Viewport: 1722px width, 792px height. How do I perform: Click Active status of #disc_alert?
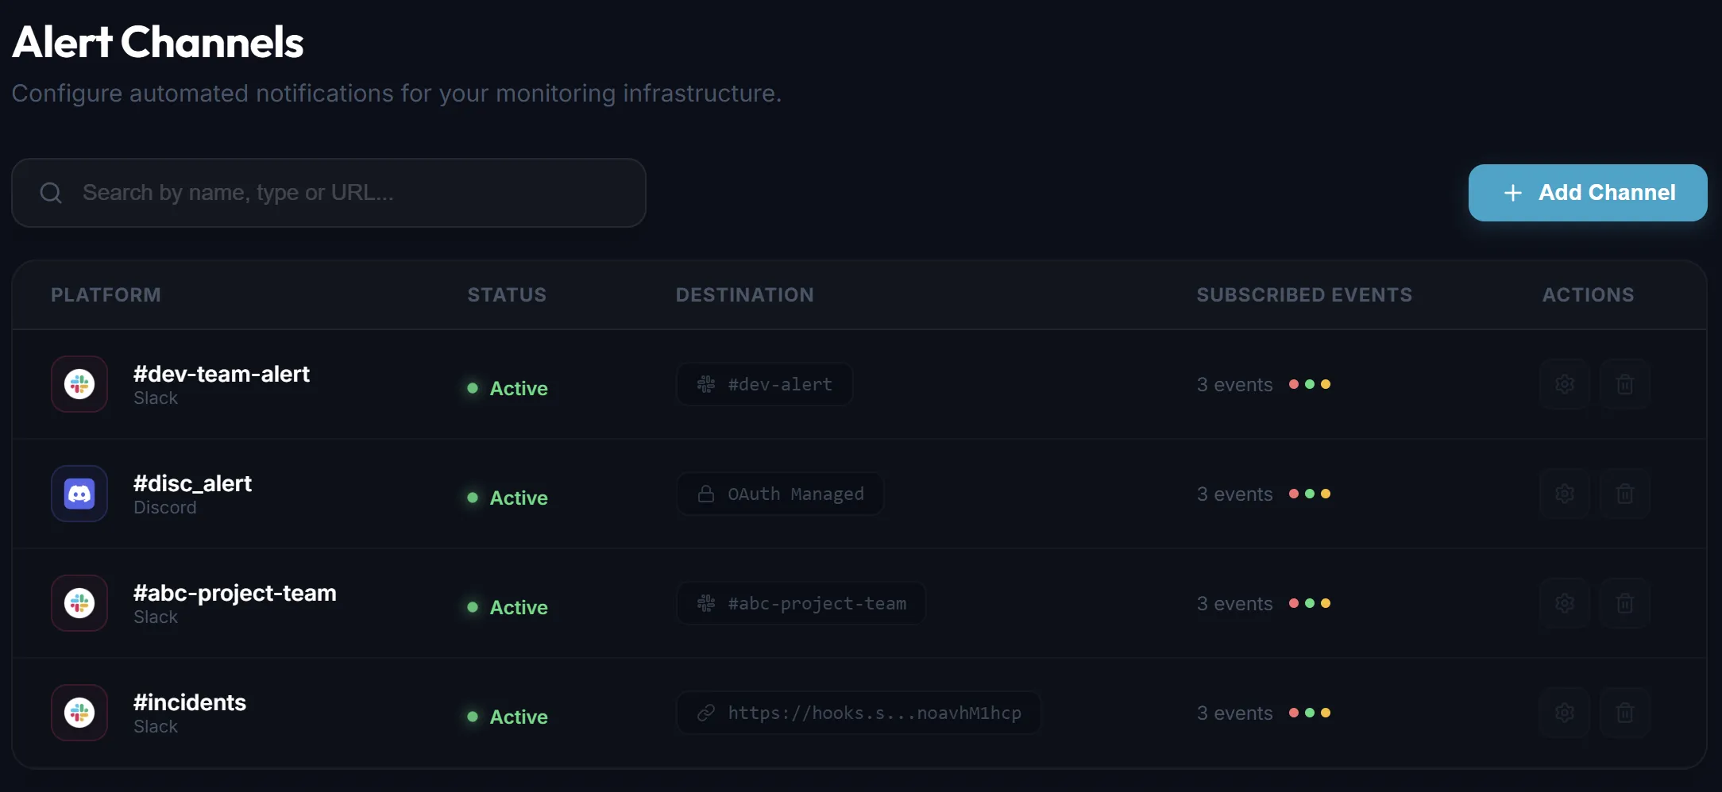point(508,498)
